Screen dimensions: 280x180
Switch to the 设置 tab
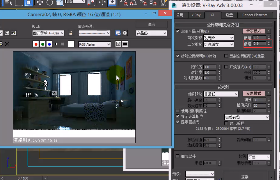[229, 15]
